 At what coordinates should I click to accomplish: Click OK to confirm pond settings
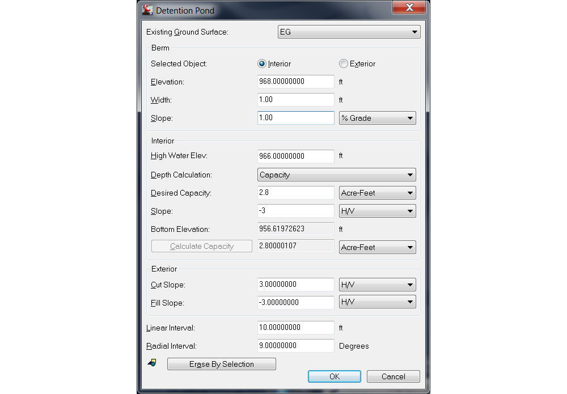coord(335,376)
